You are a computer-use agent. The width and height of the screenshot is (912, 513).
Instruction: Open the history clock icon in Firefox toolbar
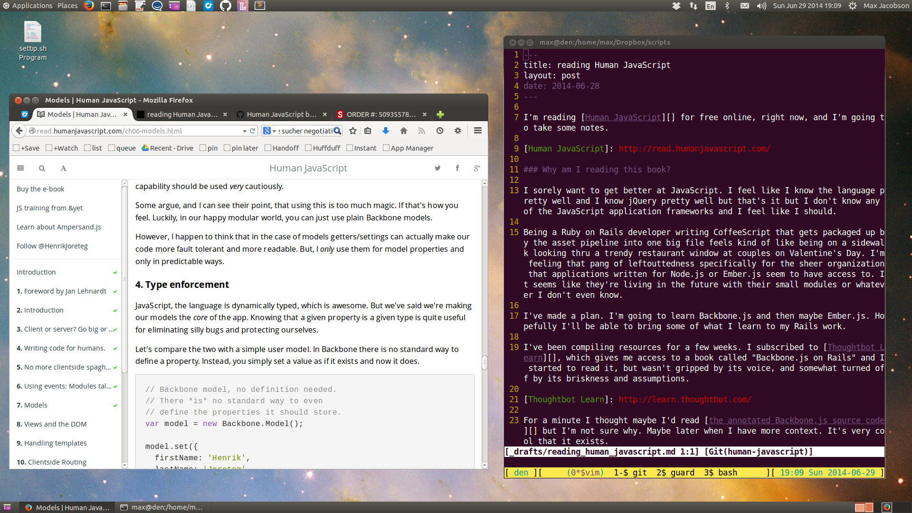440,131
